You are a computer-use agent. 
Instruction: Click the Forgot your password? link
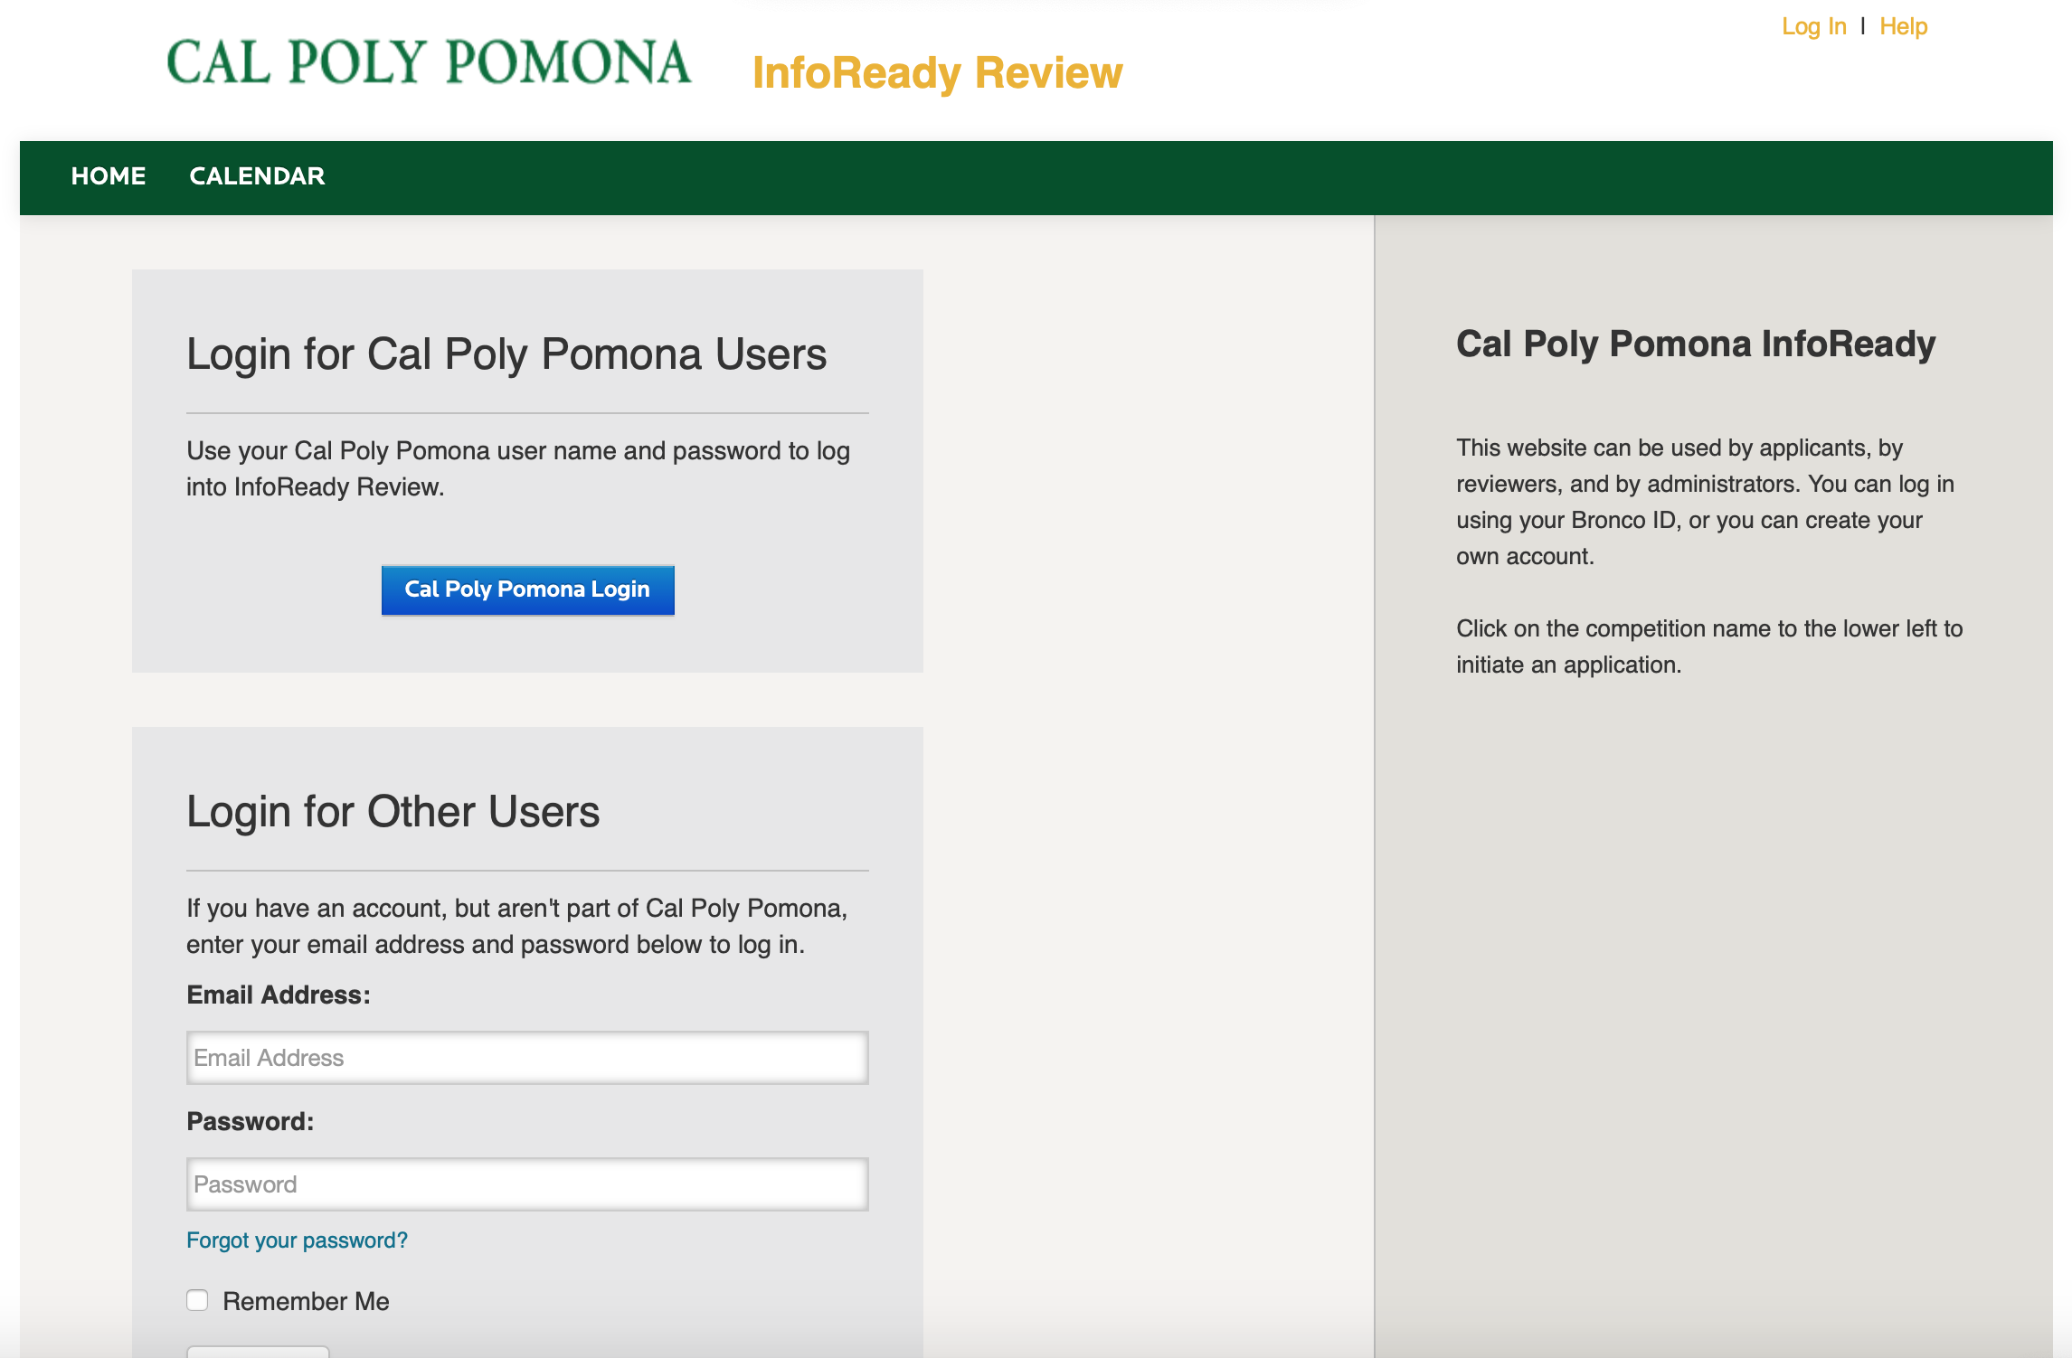point(297,1240)
